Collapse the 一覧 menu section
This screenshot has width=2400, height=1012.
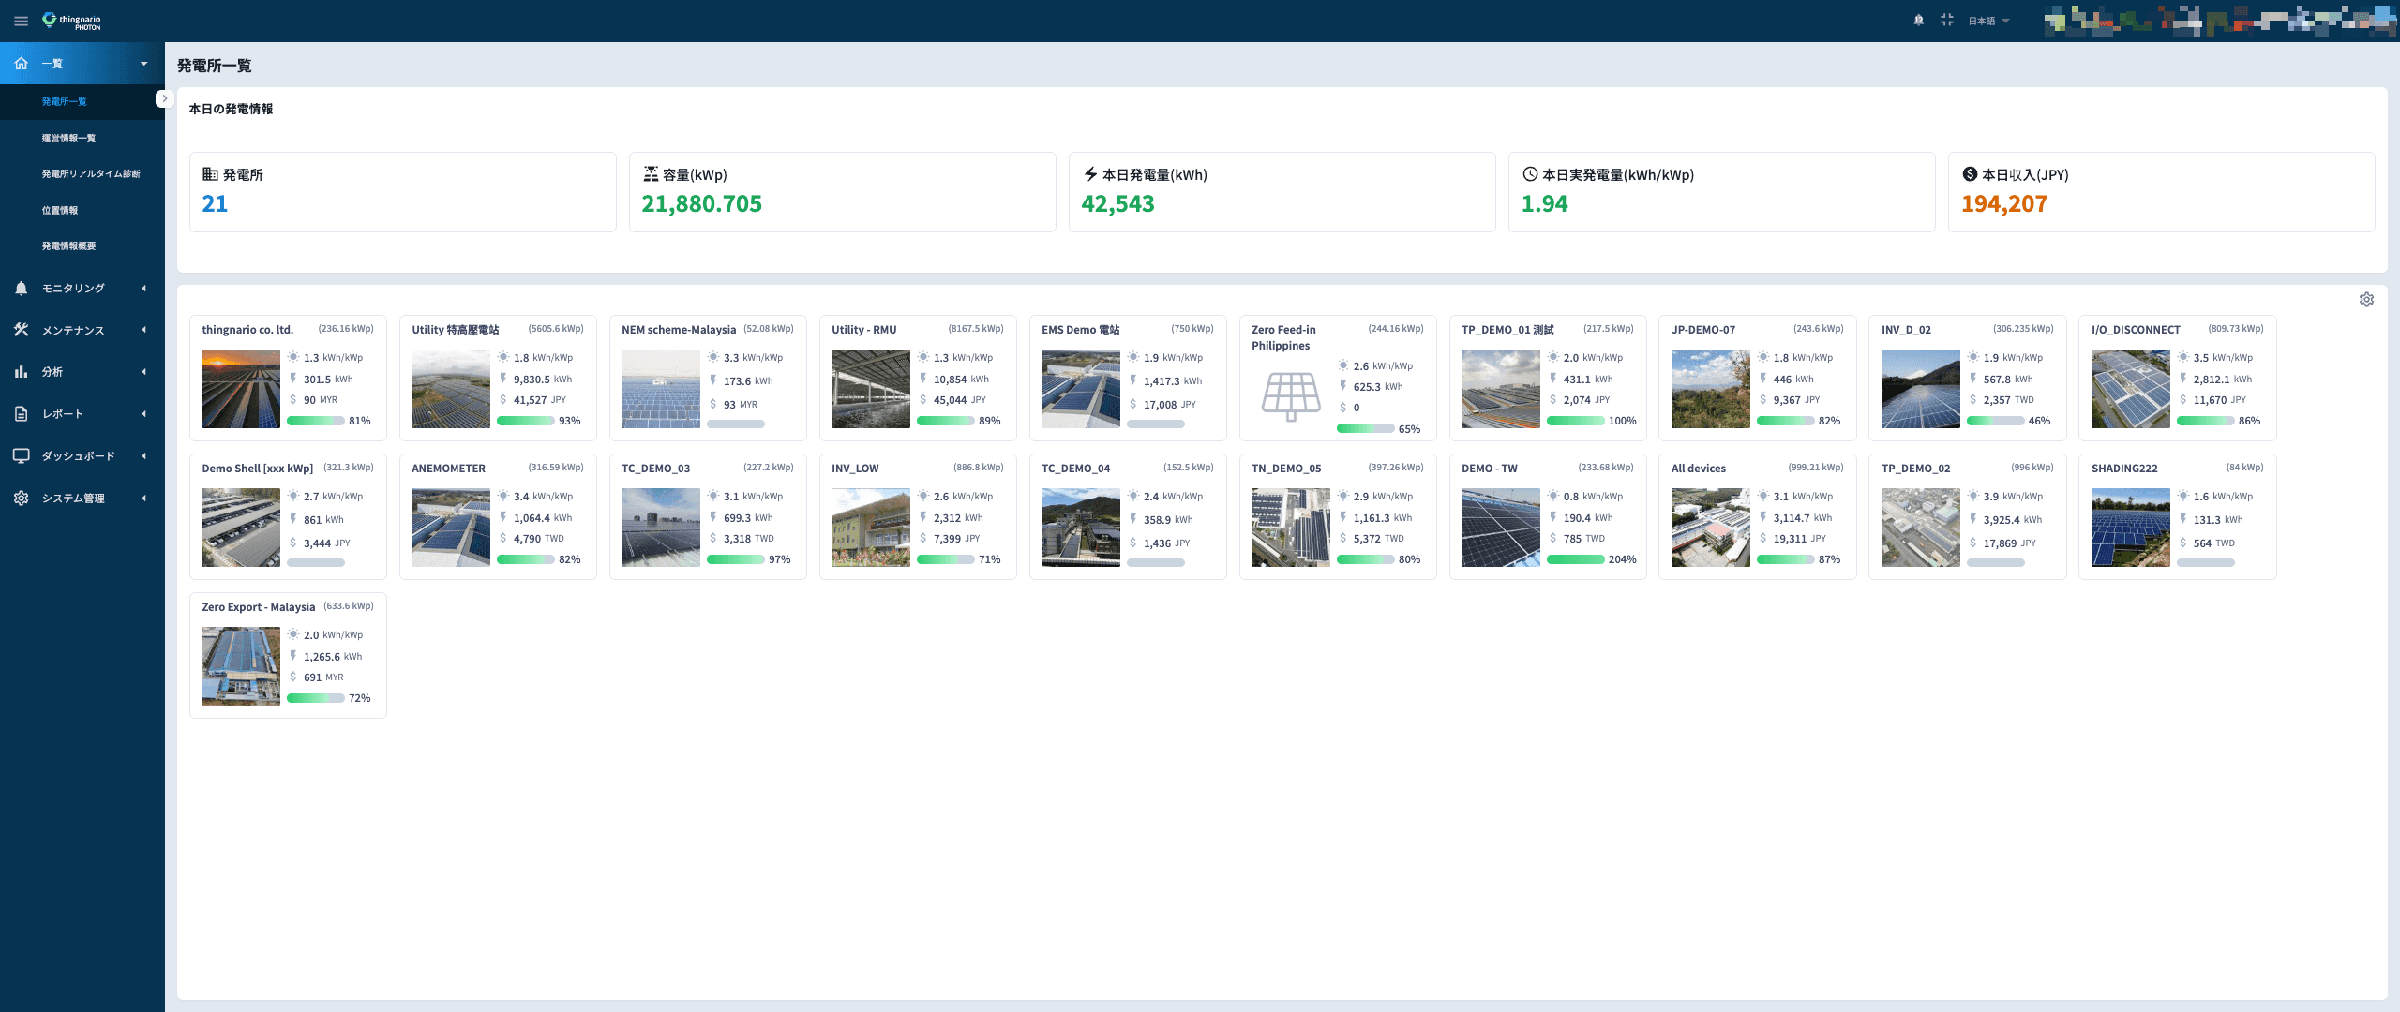click(x=143, y=64)
